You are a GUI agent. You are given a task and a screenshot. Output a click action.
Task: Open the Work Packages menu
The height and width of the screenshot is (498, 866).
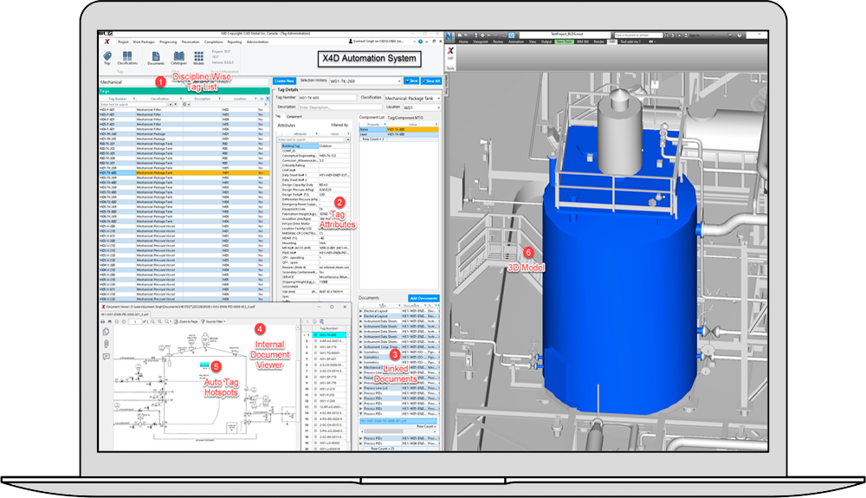tap(144, 42)
